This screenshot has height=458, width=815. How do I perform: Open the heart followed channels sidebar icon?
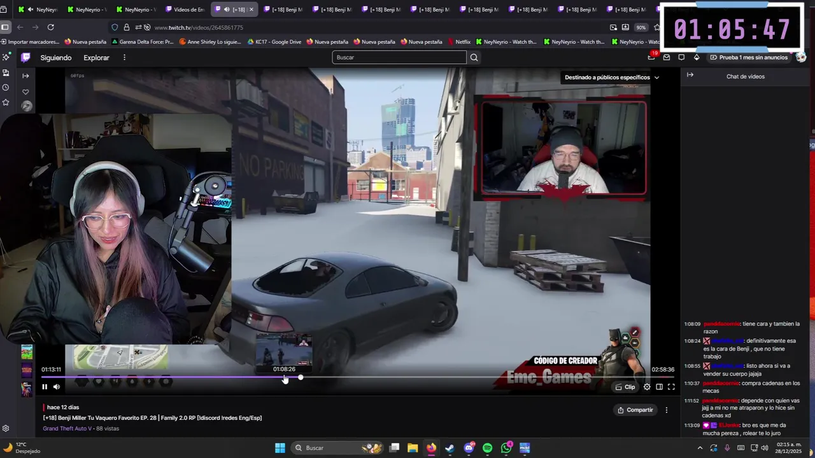(x=25, y=92)
